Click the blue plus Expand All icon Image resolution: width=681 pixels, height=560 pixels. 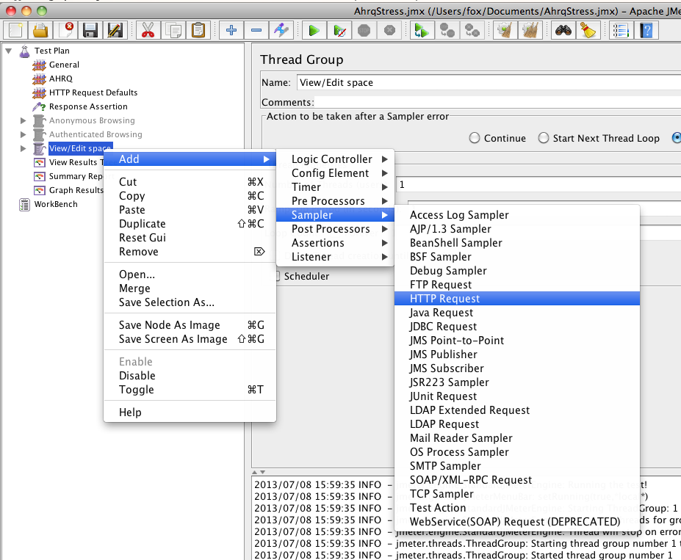tap(231, 30)
